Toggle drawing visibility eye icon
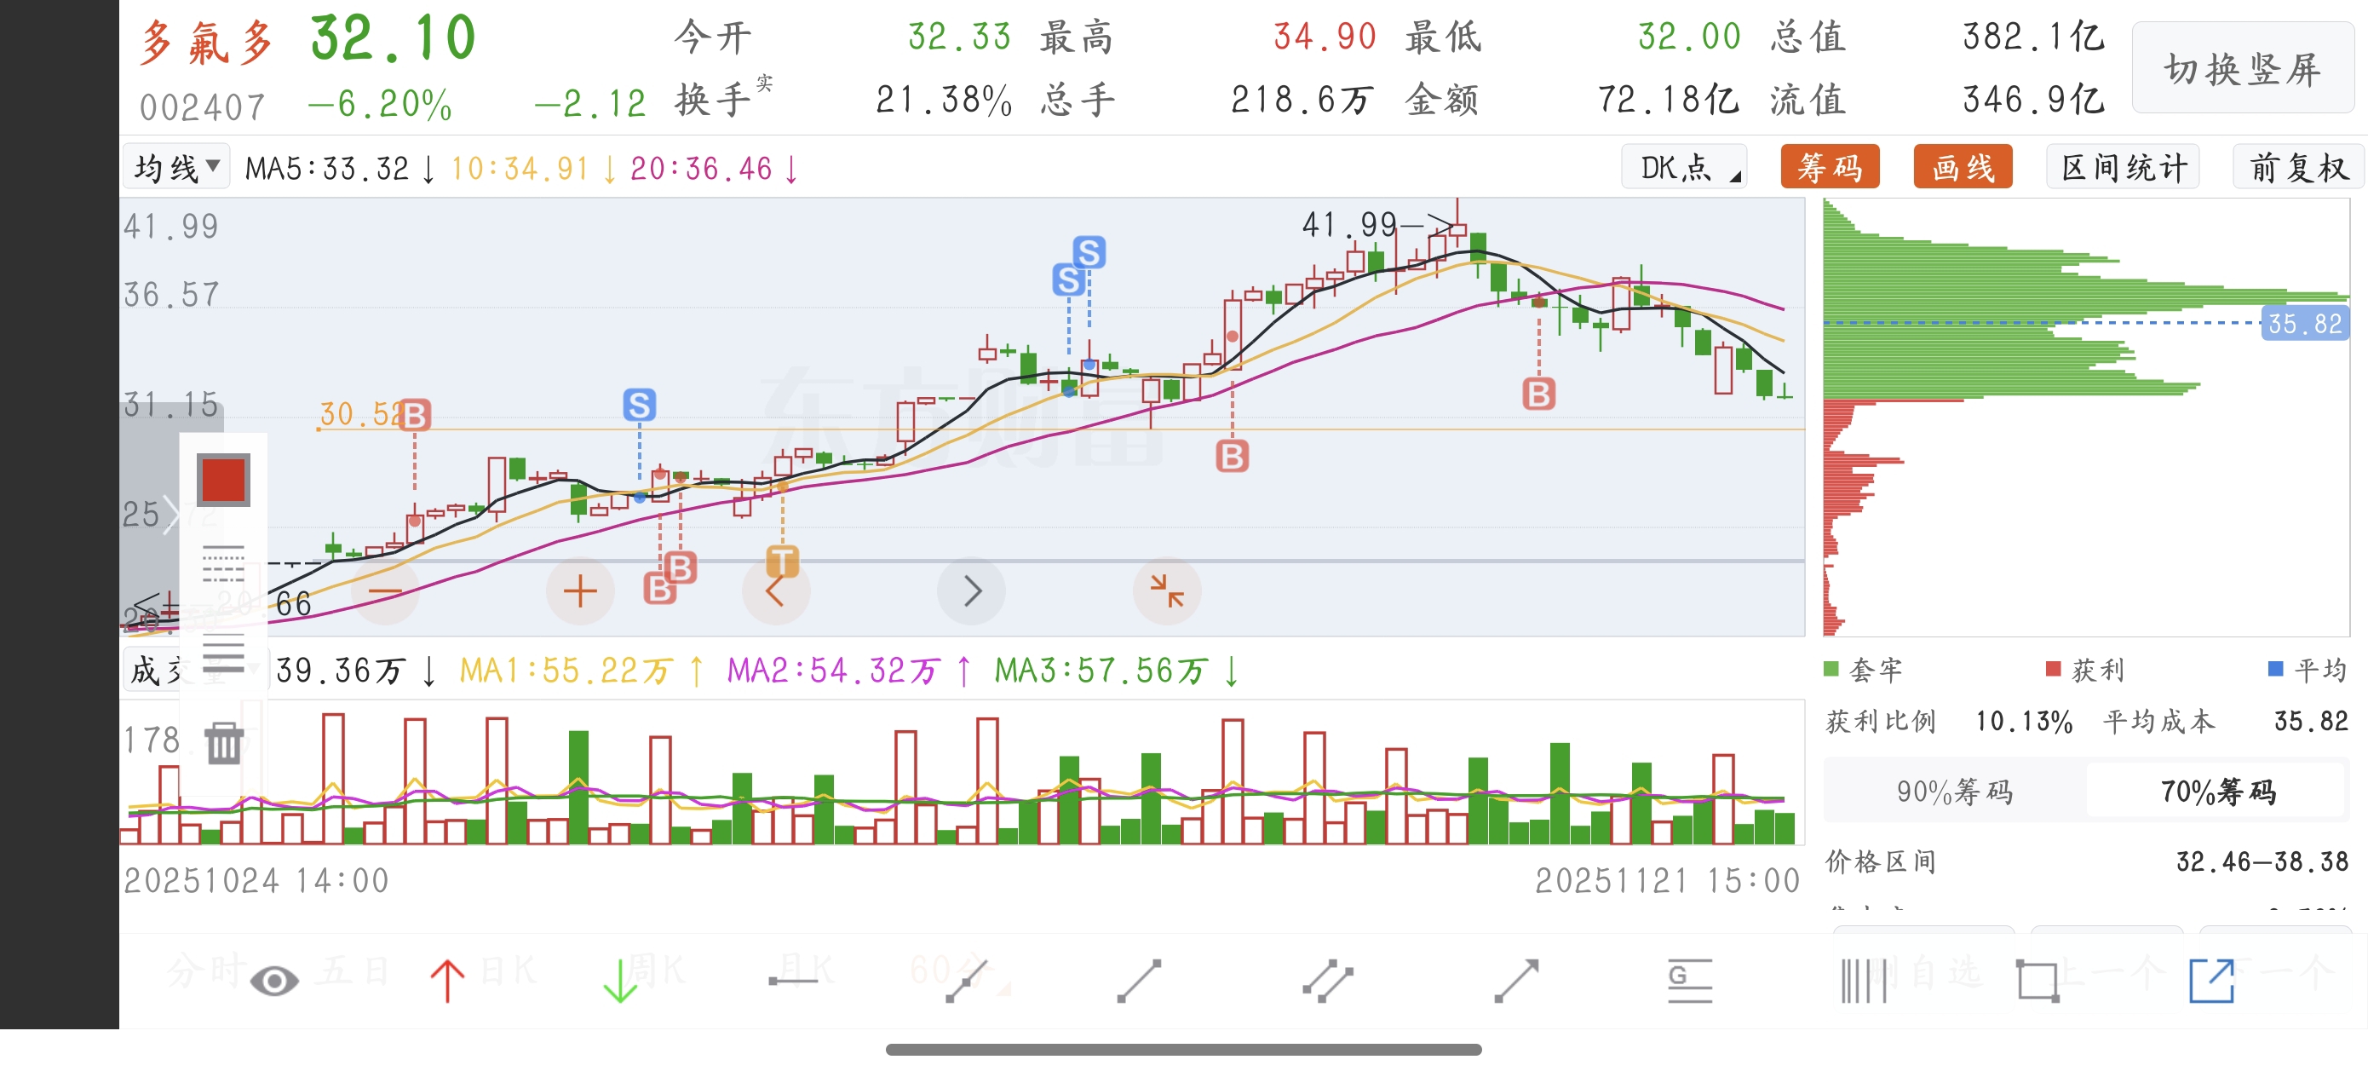 [x=274, y=981]
